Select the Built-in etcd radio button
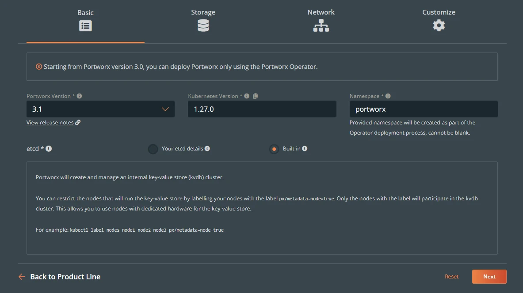Image resolution: width=523 pixels, height=293 pixels. pyautogui.click(x=274, y=149)
